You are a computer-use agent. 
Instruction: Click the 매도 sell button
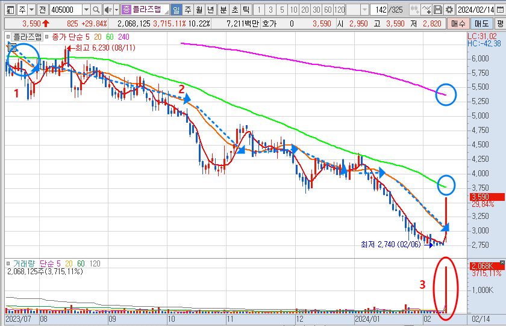(x=481, y=23)
